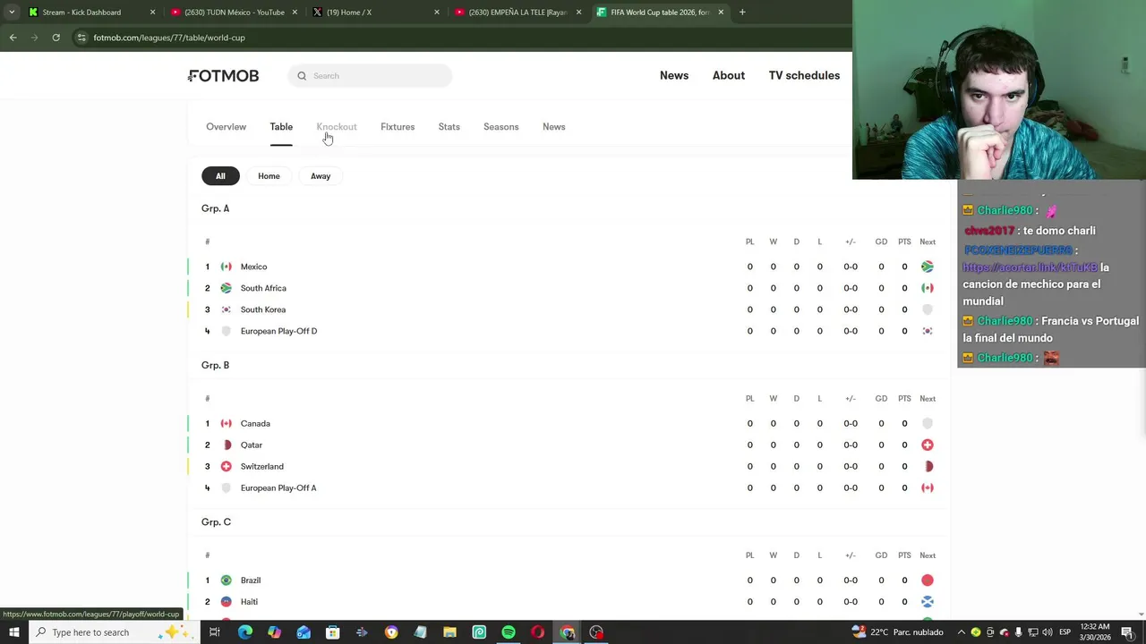Click the Grp. C heading
The image size is (1146, 644).
click(216, 522)
